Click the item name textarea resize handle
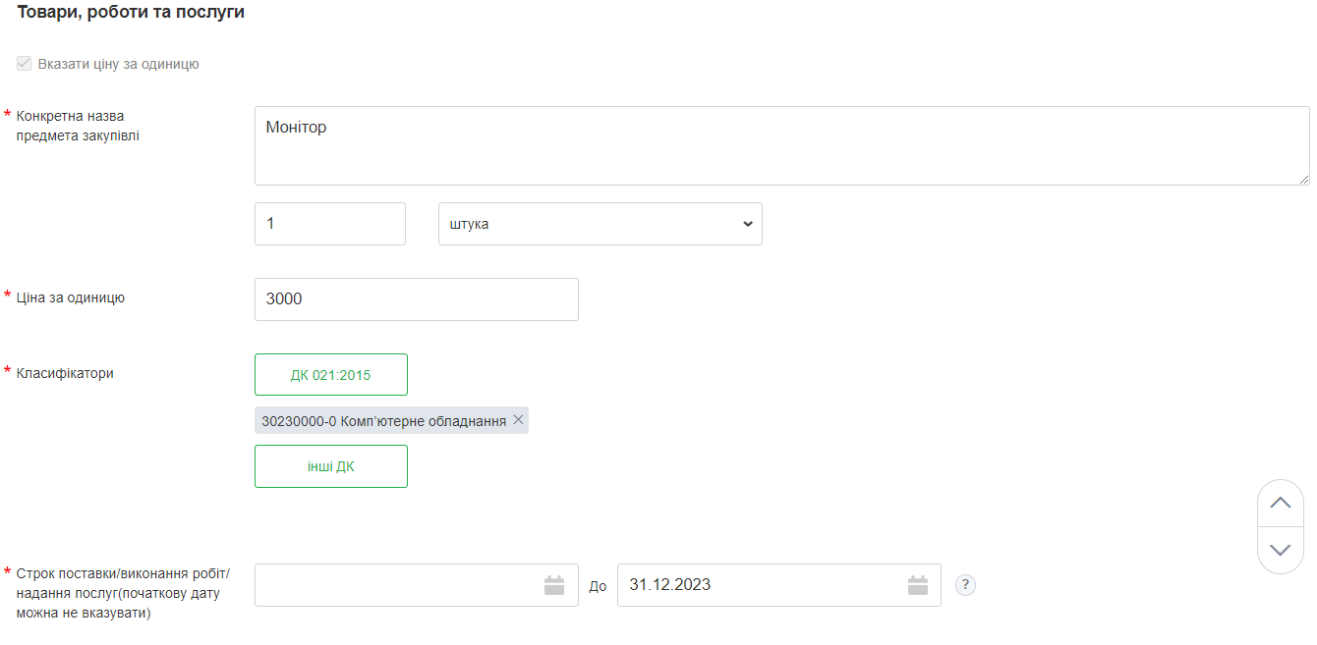Image resolution: width=1317 pixels, height=645 pixels. (x=1303, y=180)
